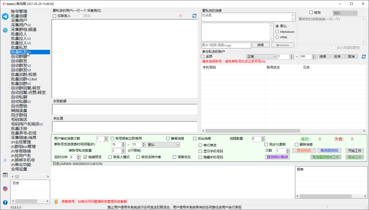The width and height of the screenshot is (369, 210).
Task: Increase the 次数 stepper value
Action: (x=288, y=150)
